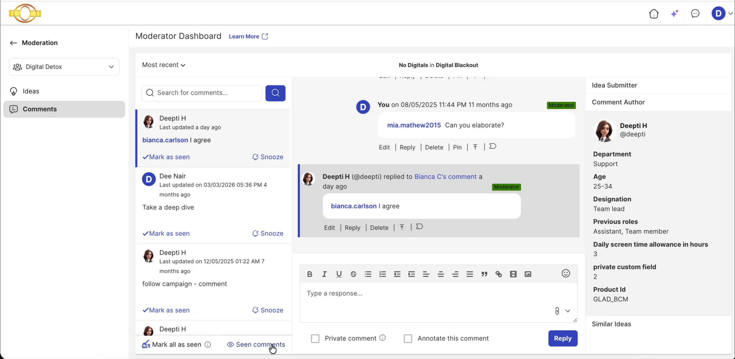Click the indent icon in editor
The width and height of the screenshot is (735, 359).
411,274
